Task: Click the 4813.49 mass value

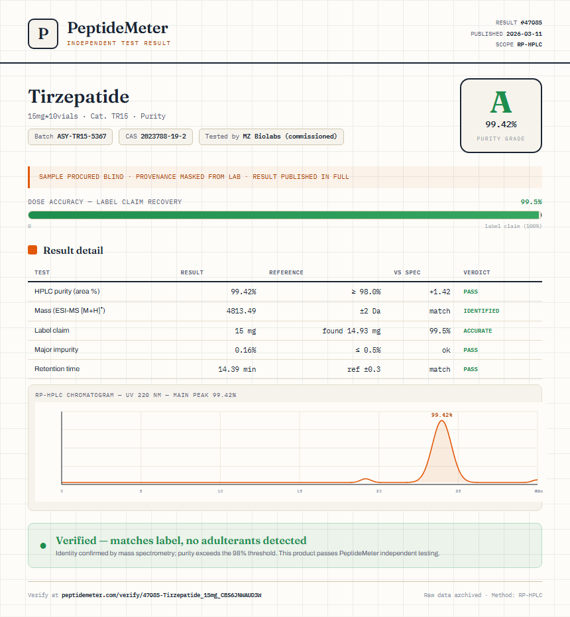Action: pos(241,311)
